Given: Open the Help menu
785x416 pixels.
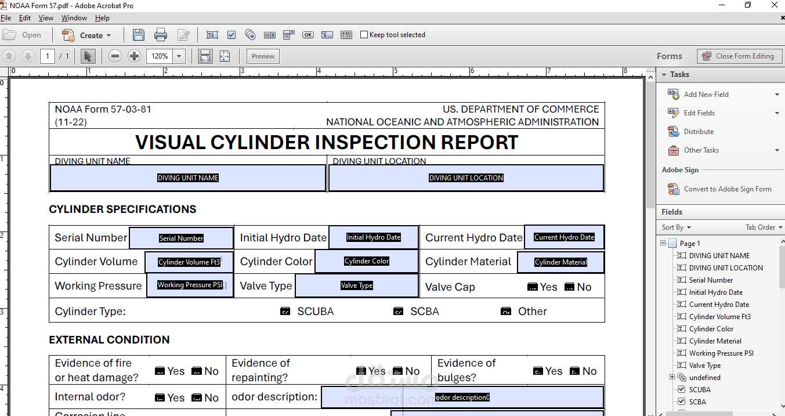Looking at the screenshot, I should 102,18.
